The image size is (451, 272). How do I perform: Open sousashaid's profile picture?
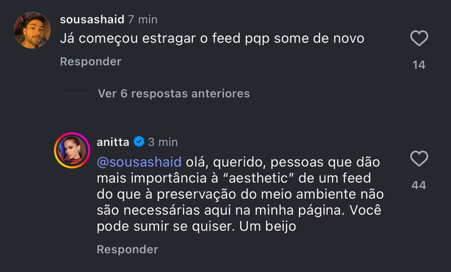[x=32, y=31]
